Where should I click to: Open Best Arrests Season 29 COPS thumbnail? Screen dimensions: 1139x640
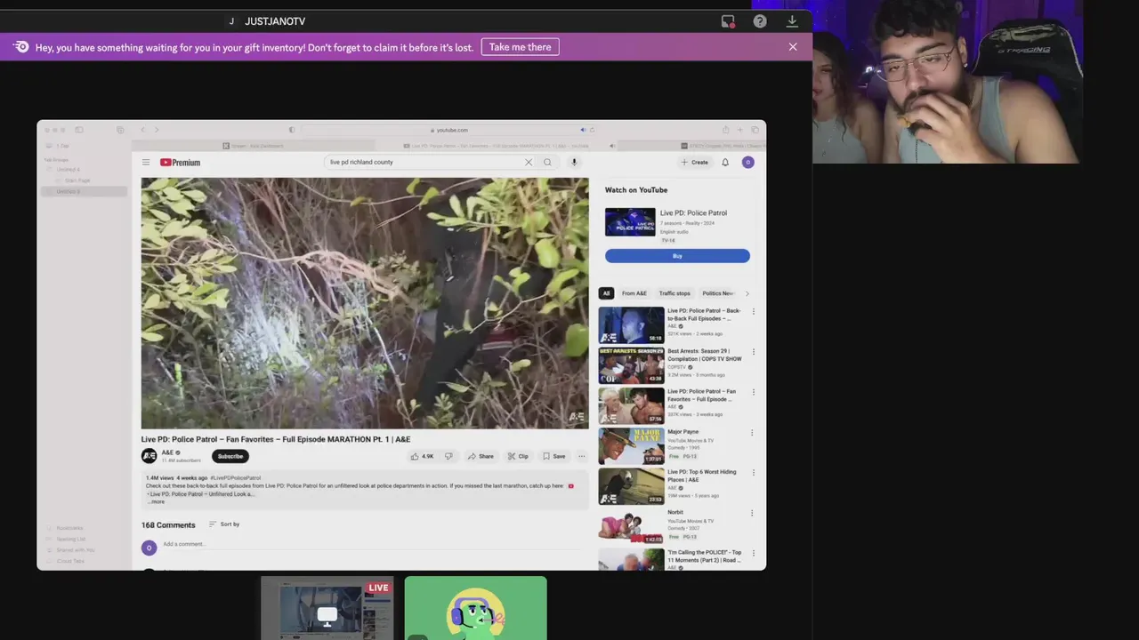click(631, 365)
